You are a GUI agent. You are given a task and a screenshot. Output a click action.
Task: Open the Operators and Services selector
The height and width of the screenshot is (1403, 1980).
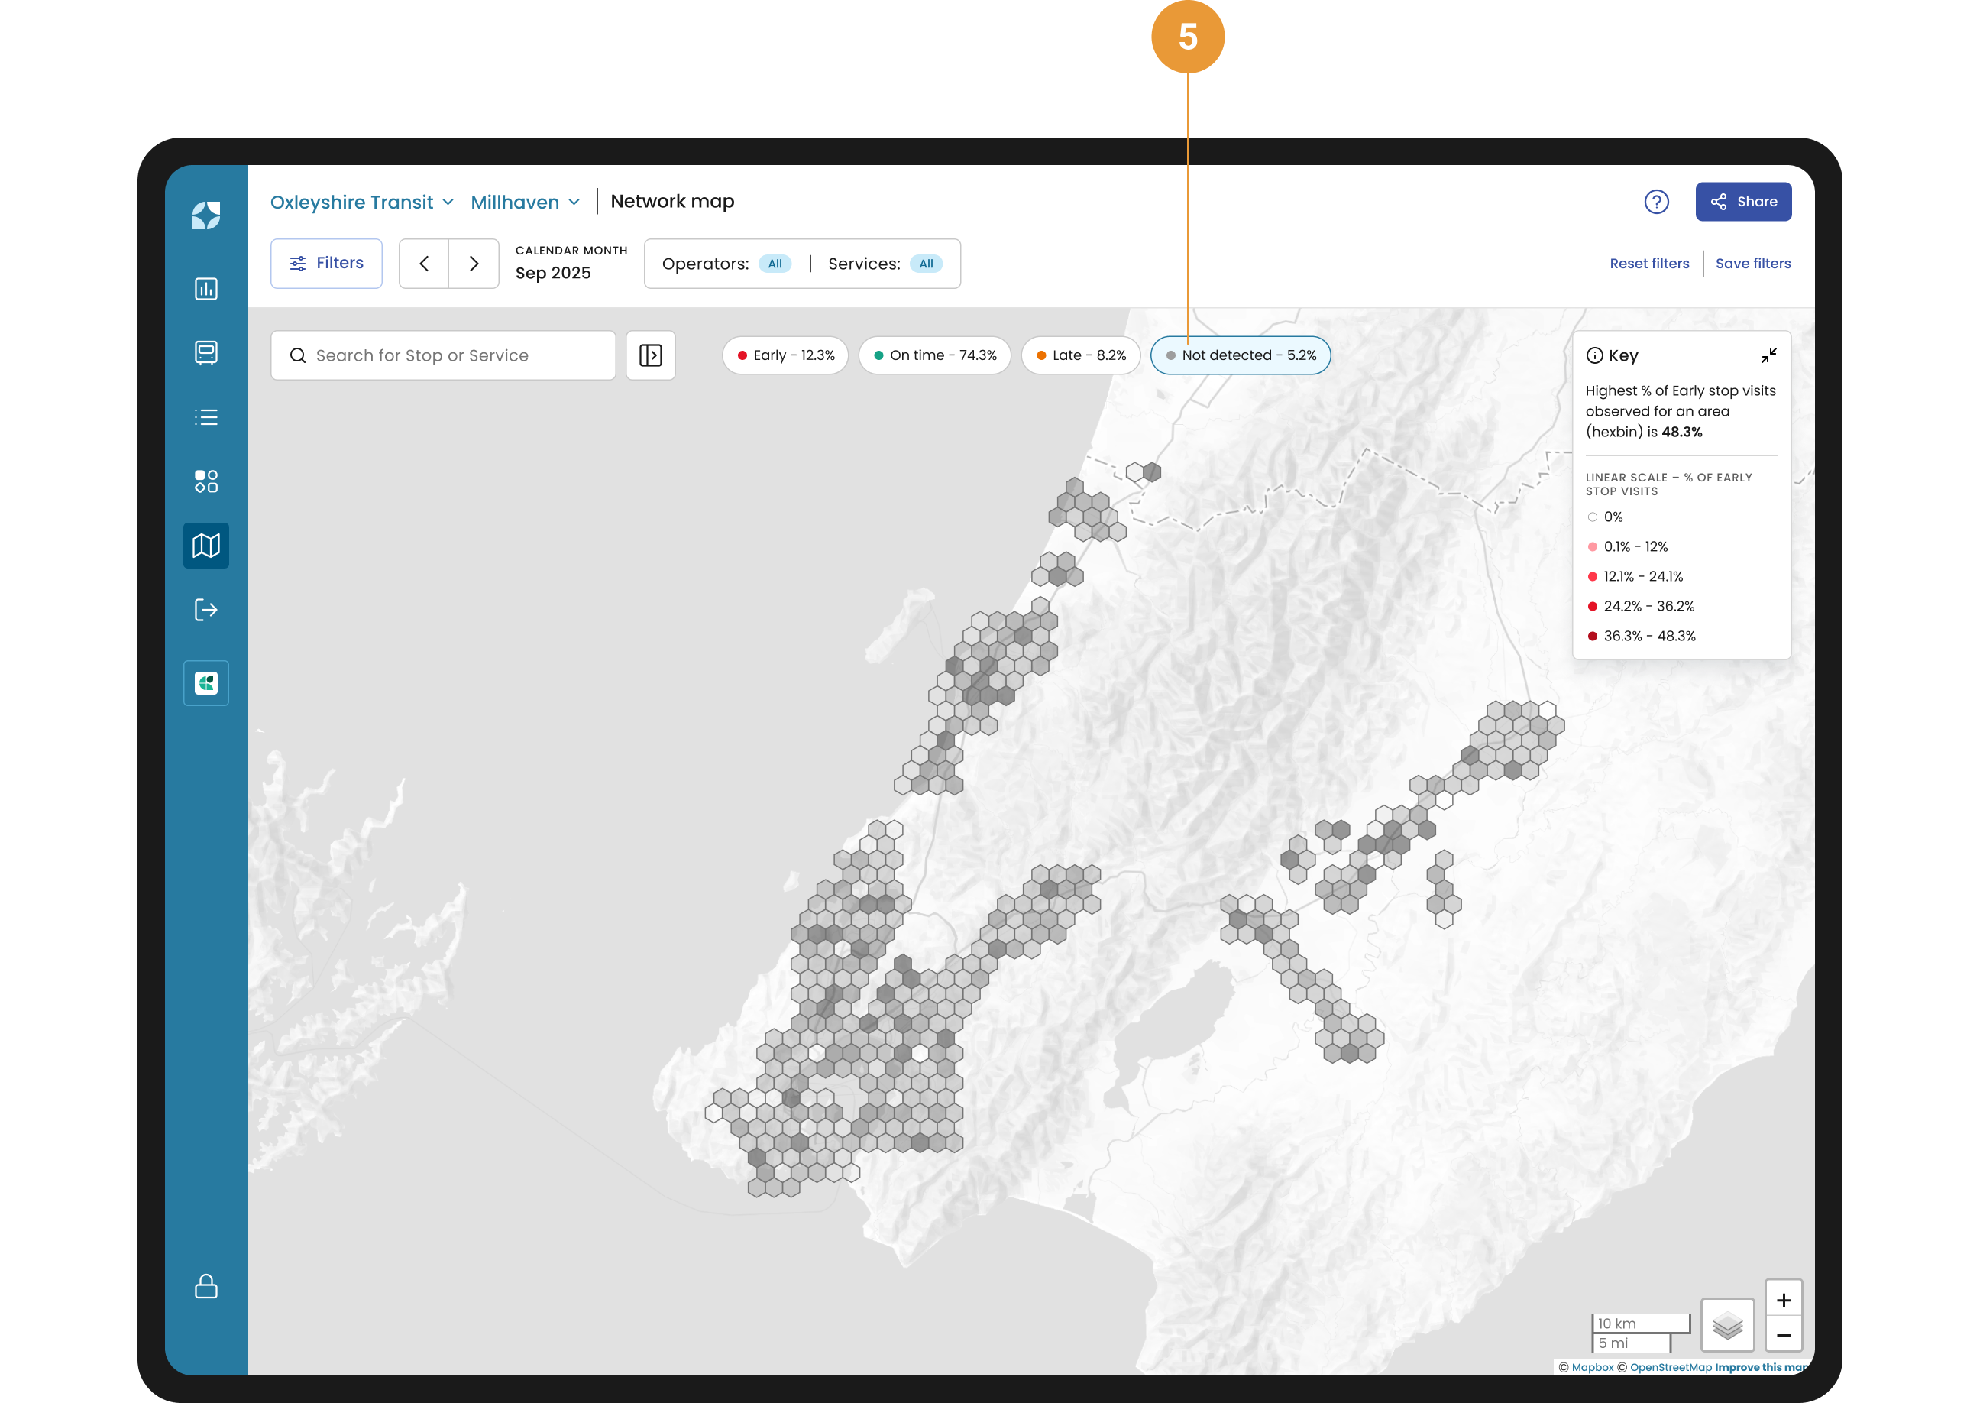click(801, 264)
